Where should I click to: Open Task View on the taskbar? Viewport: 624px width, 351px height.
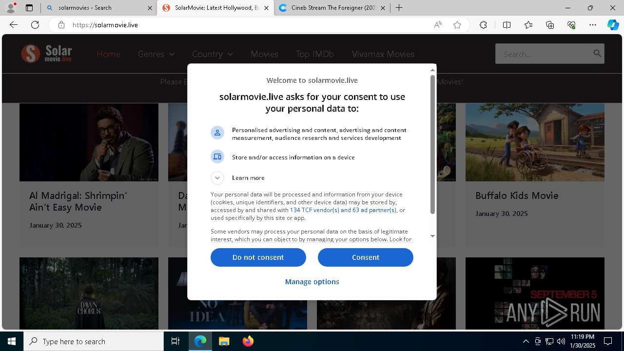coord(175,341)
